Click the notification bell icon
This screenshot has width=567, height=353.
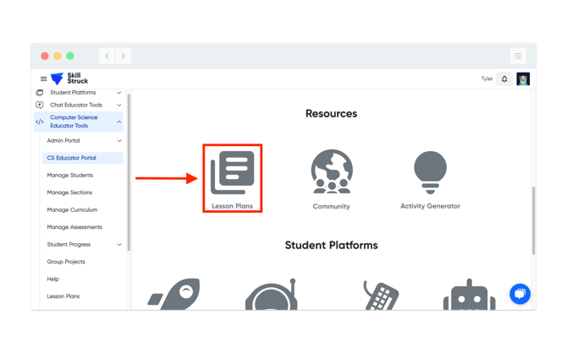pos(504,79)
